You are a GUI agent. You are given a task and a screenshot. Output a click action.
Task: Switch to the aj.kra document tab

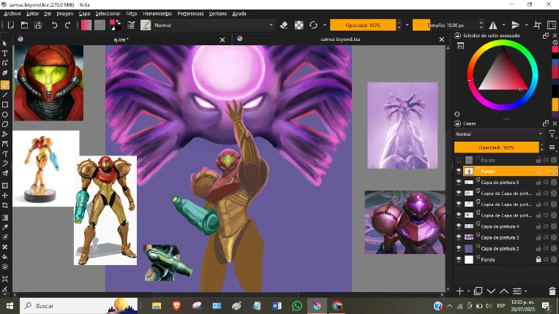tap(121, 39)
